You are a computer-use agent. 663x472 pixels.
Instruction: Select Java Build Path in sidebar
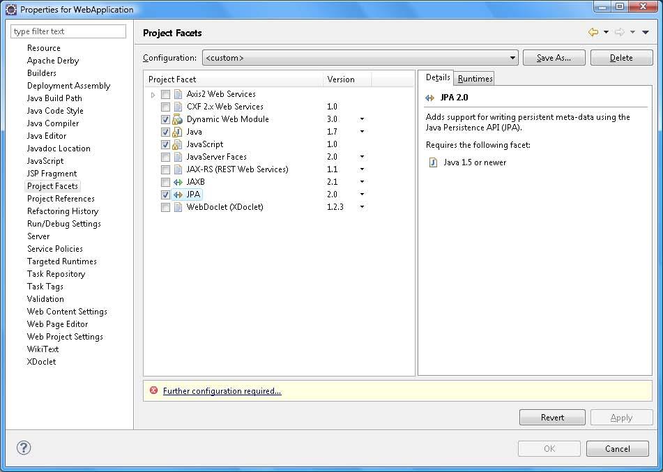tap(54, 98)
